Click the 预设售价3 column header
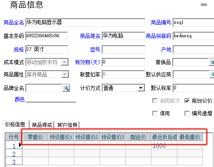Image resolution: width=214 pixels, height=167 pixels. tap(113, 137)
